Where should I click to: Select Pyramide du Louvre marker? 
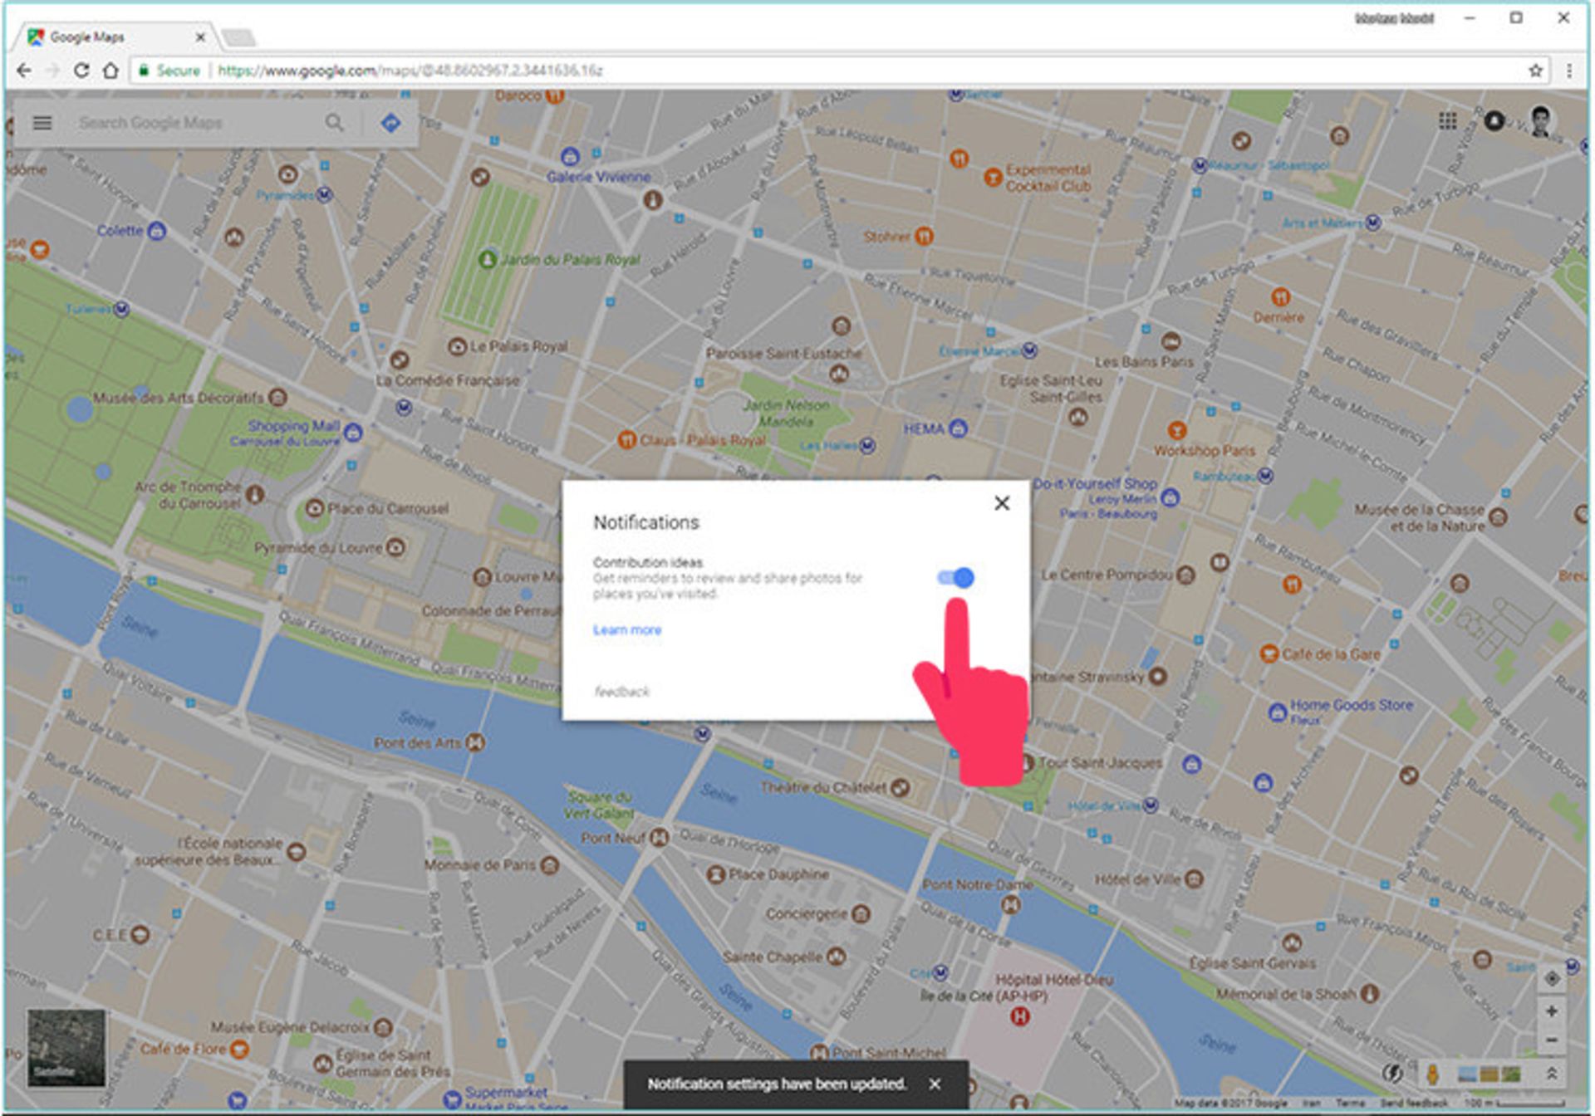point(396,547)
